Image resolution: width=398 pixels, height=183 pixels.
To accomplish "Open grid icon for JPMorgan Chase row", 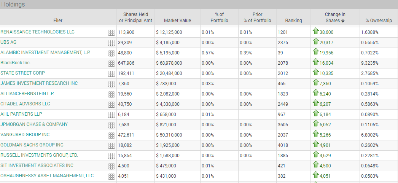I will tap(111, 125).
